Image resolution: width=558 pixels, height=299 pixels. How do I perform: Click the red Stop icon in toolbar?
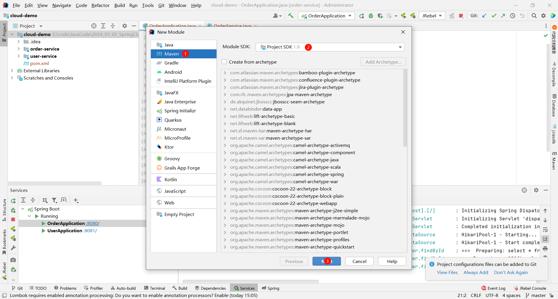point(461,16)
